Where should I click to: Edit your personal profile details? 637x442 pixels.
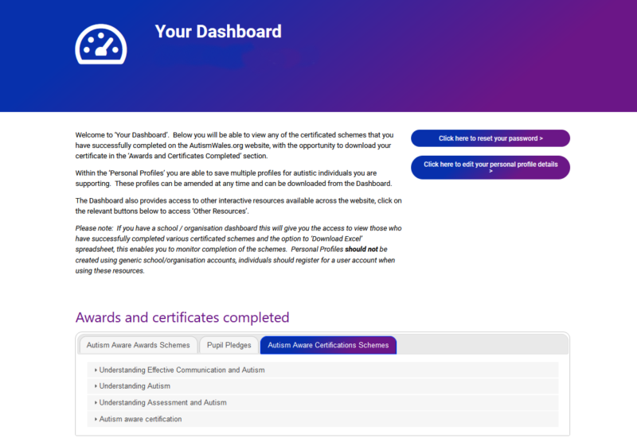point(490,168)
